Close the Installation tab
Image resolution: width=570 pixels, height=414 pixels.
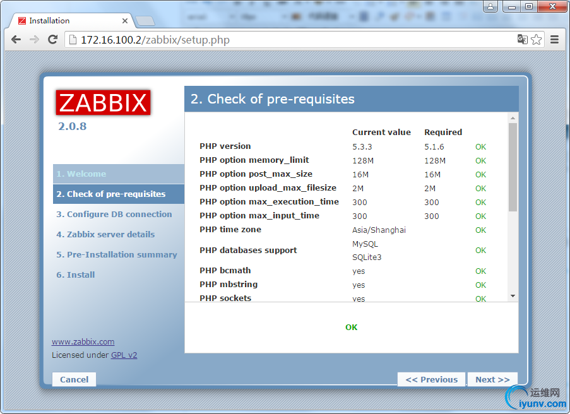(x=125, y=21)
